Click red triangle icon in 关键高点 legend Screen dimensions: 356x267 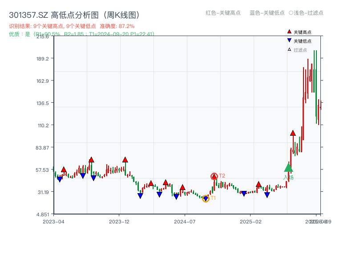click(x=289, y=32)
